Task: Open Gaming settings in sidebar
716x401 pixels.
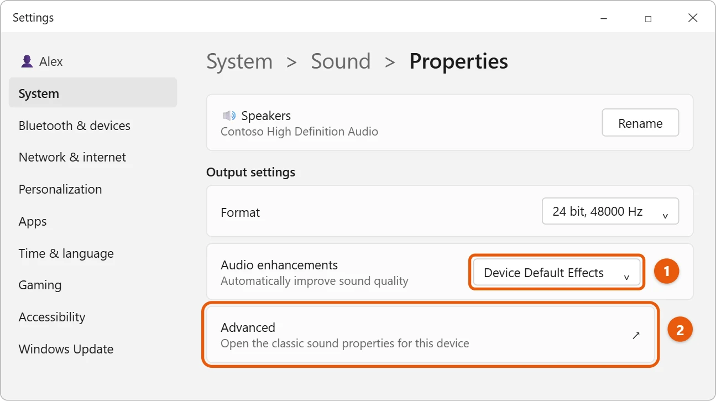Action: 40,285
